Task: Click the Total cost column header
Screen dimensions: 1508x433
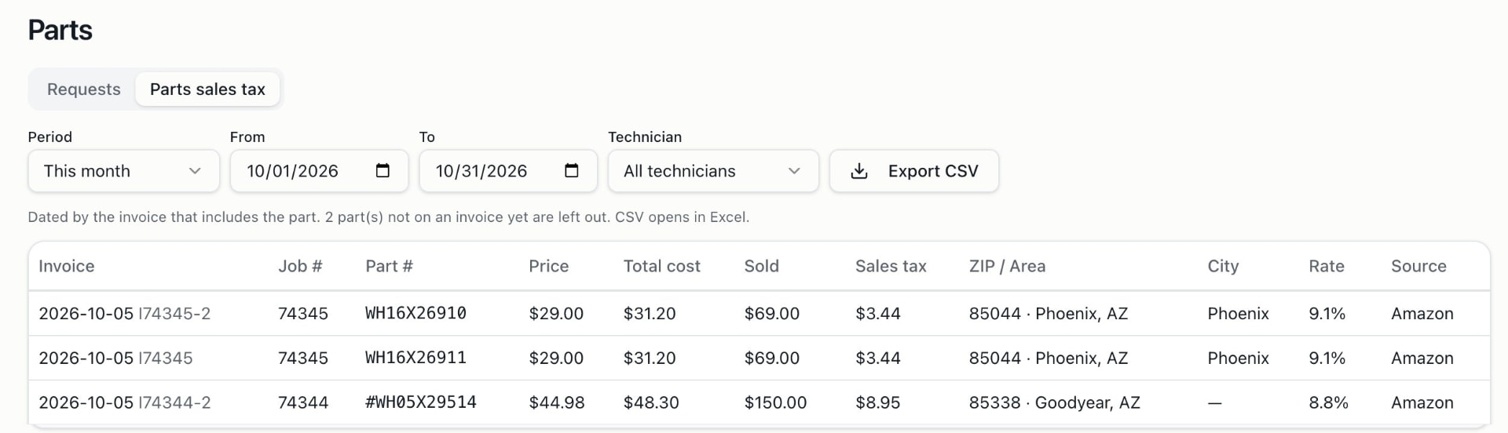Action: click(x=661, y=266)
